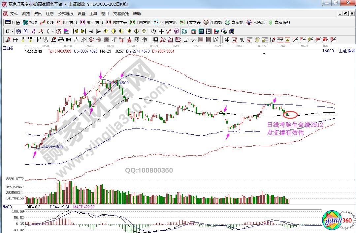The image size is (356, 233).
Task: Click the save floppy disk icon
Action: point(216,32)
